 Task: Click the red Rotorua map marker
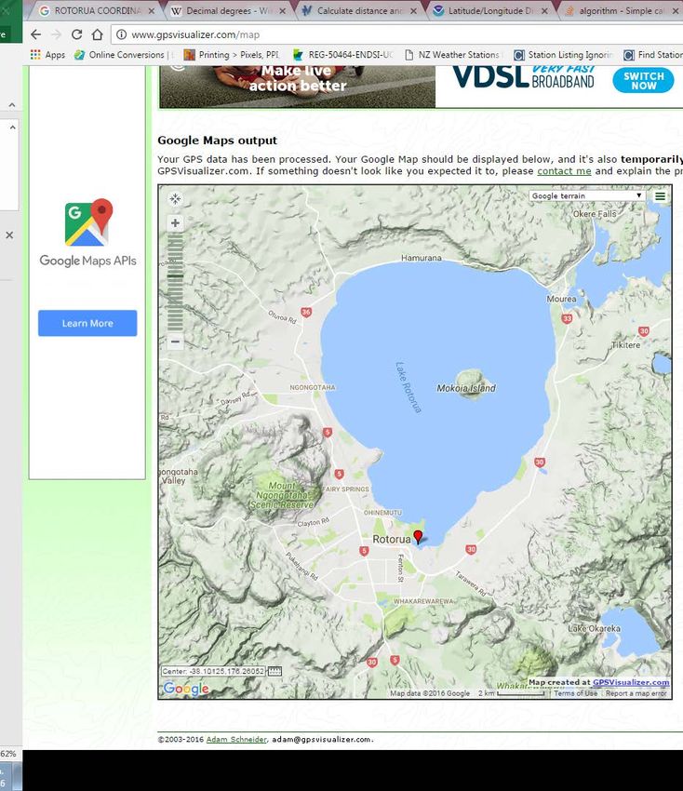418,537
